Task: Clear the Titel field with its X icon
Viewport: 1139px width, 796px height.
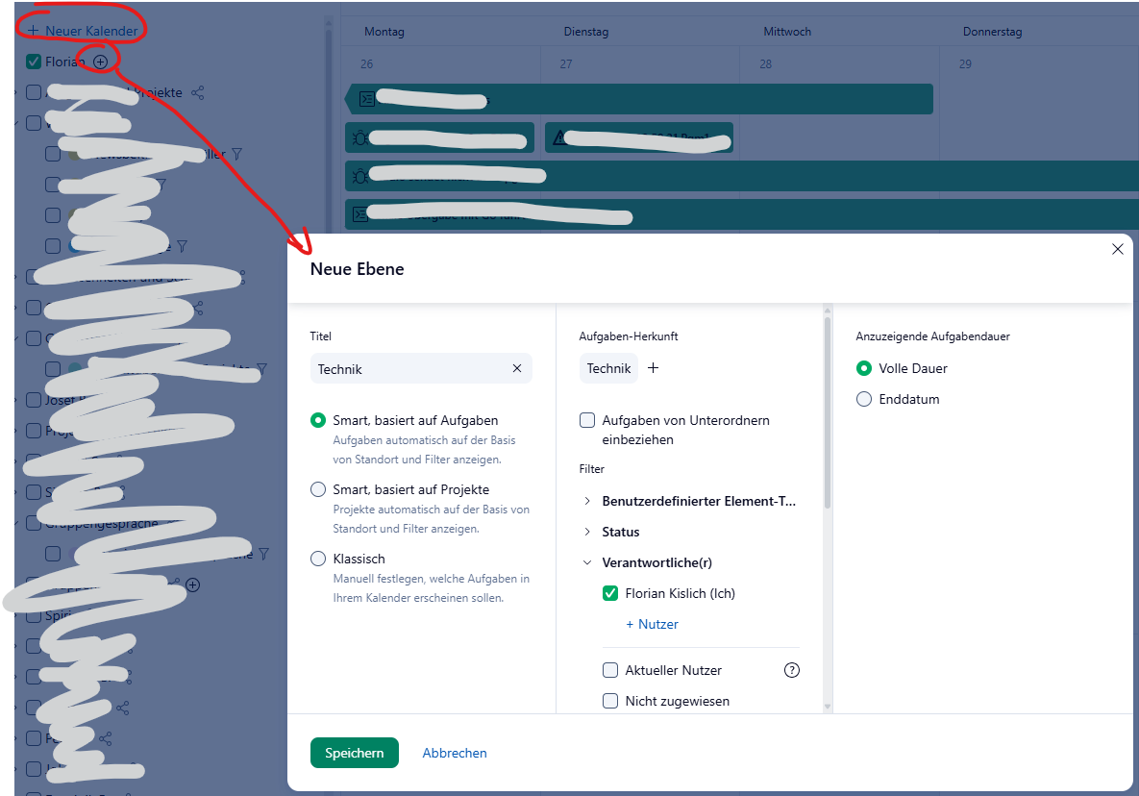Action: pyautogui.click(x=517, y=368)
